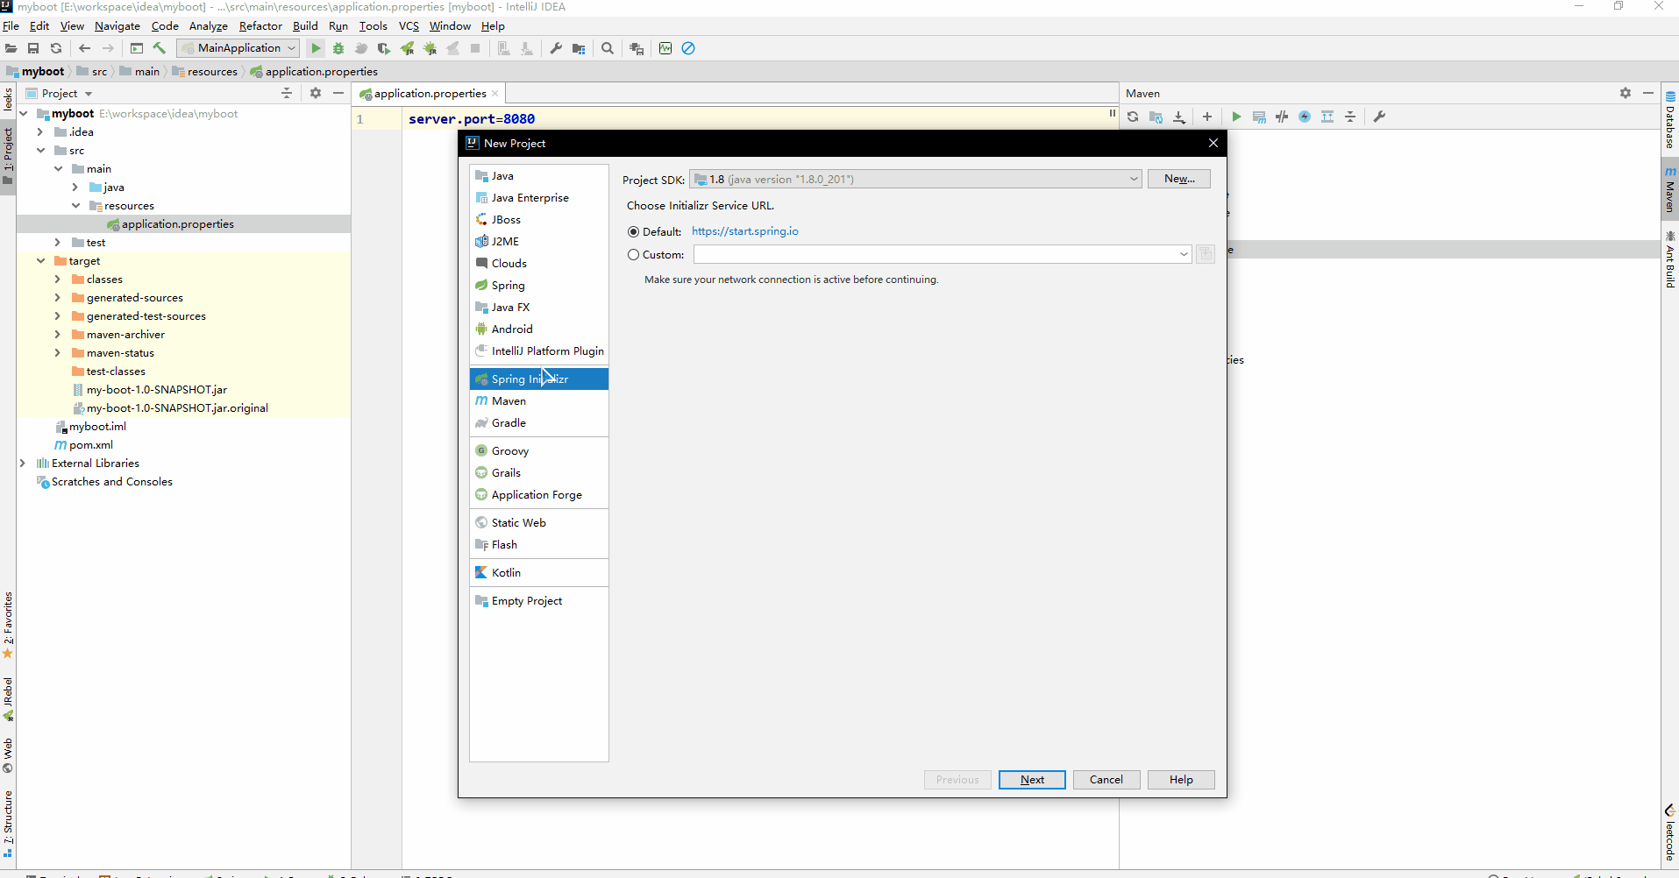Click the JRebel run rocket icon
This screenshot has width=1679, height=878.
[408, 48]
